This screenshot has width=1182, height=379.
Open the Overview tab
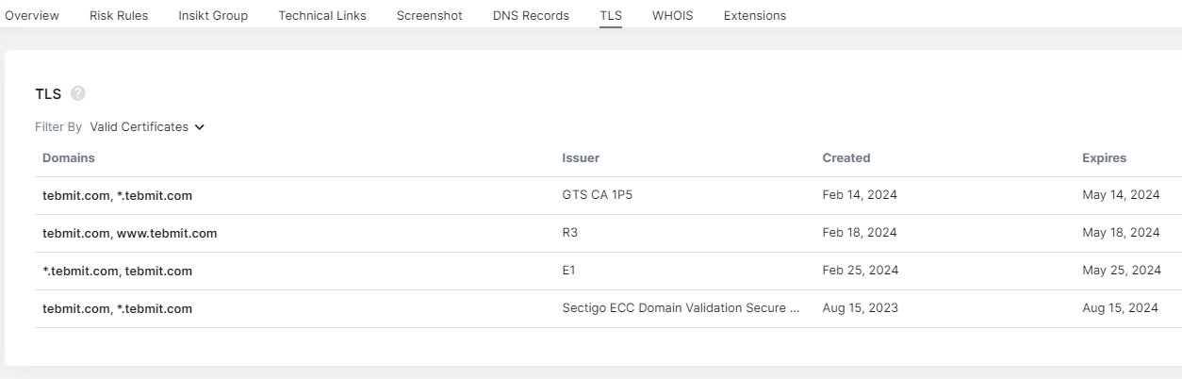click(x=32, y=15)
